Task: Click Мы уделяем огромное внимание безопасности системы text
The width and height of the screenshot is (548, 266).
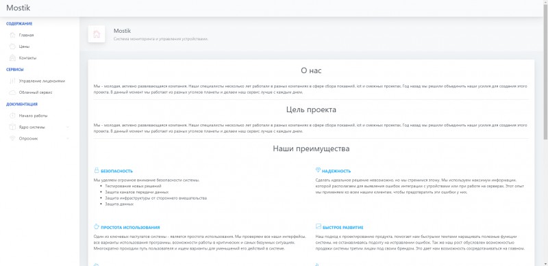Action: [x=147, y=180]
